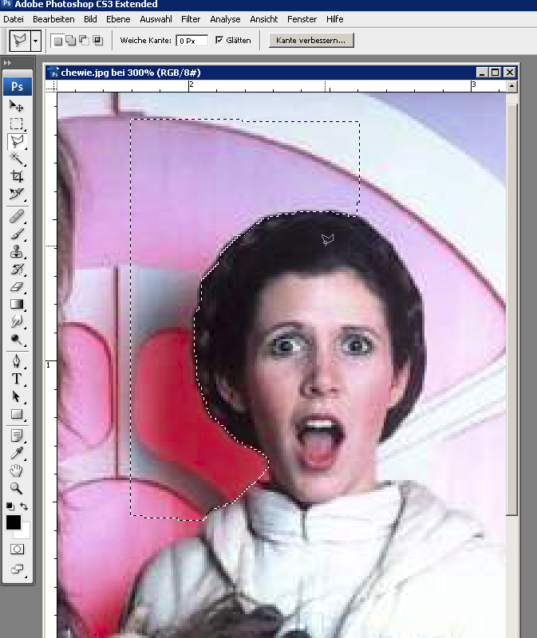Open the Ansicht menu

pyautogui.click(x=264, y=19)
